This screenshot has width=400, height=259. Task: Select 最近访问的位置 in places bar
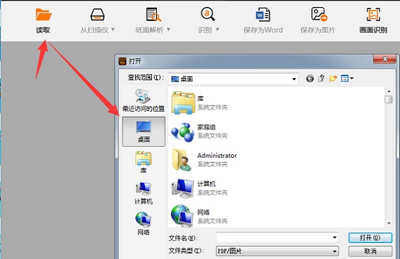(144, 100)
